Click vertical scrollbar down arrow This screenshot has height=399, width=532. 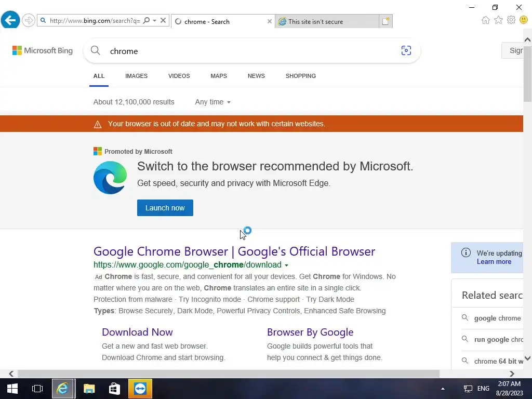tap(528, 358)
